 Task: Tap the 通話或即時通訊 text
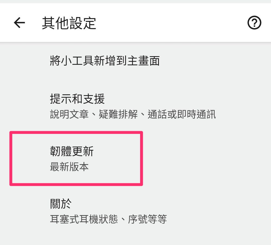tap(182, 114)
